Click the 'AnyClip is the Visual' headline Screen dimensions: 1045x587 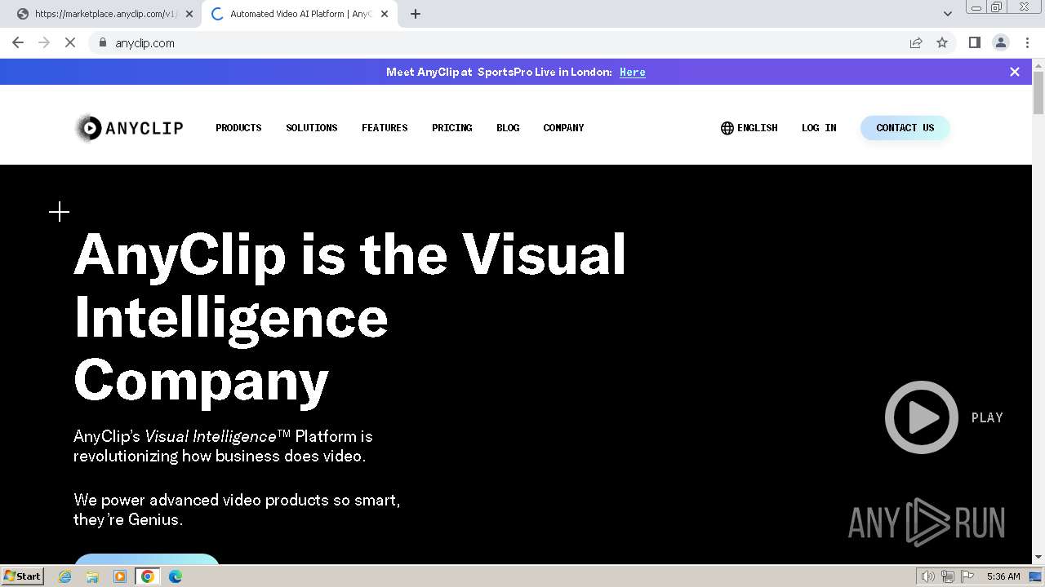click(x=349, y=254)
